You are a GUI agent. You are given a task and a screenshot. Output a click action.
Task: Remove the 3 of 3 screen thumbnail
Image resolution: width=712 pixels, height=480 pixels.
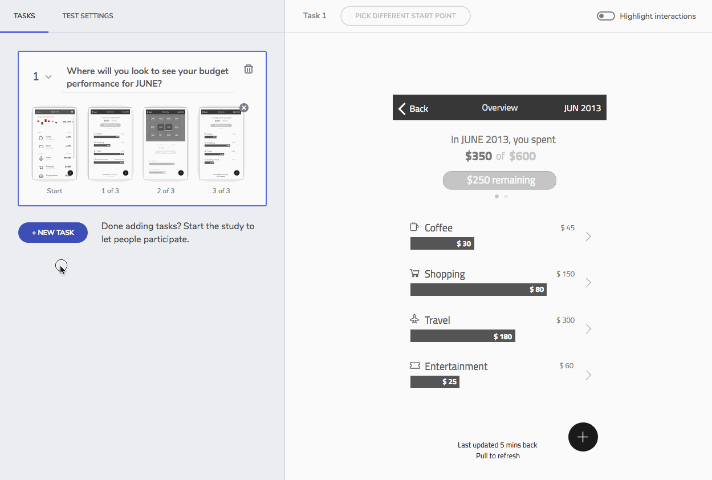point(244,108)
